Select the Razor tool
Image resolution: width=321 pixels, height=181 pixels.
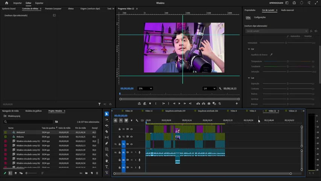pyautogui.click(x=106, y=132)
